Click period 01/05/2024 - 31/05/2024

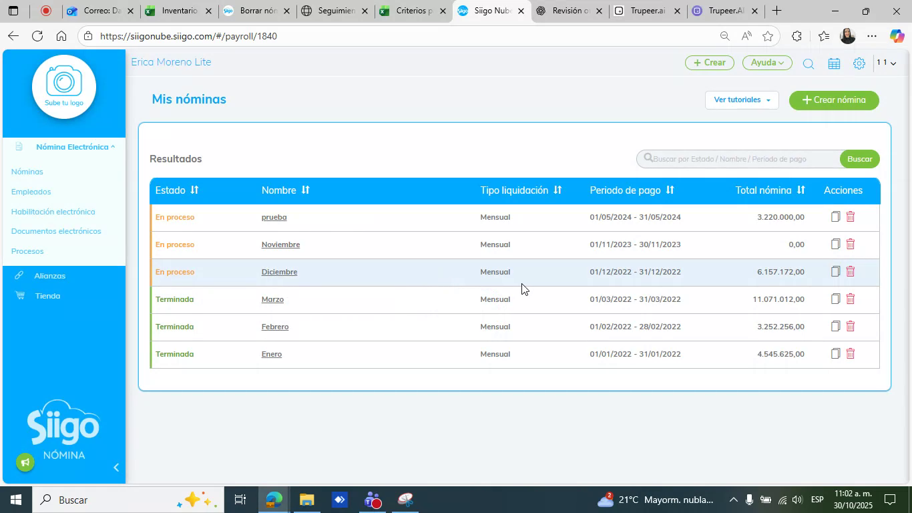point(635,217)
